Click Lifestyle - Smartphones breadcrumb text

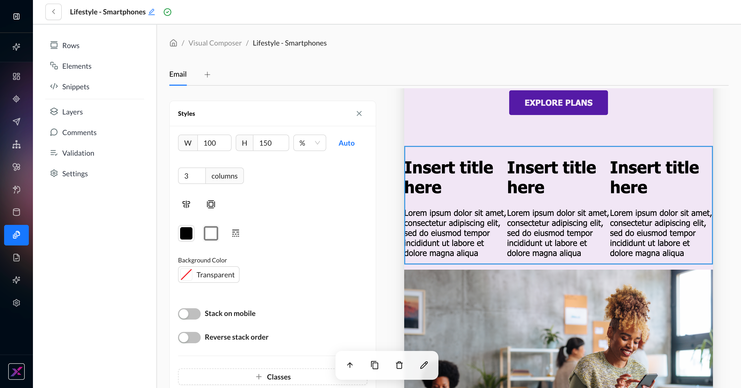click(290, 43)
